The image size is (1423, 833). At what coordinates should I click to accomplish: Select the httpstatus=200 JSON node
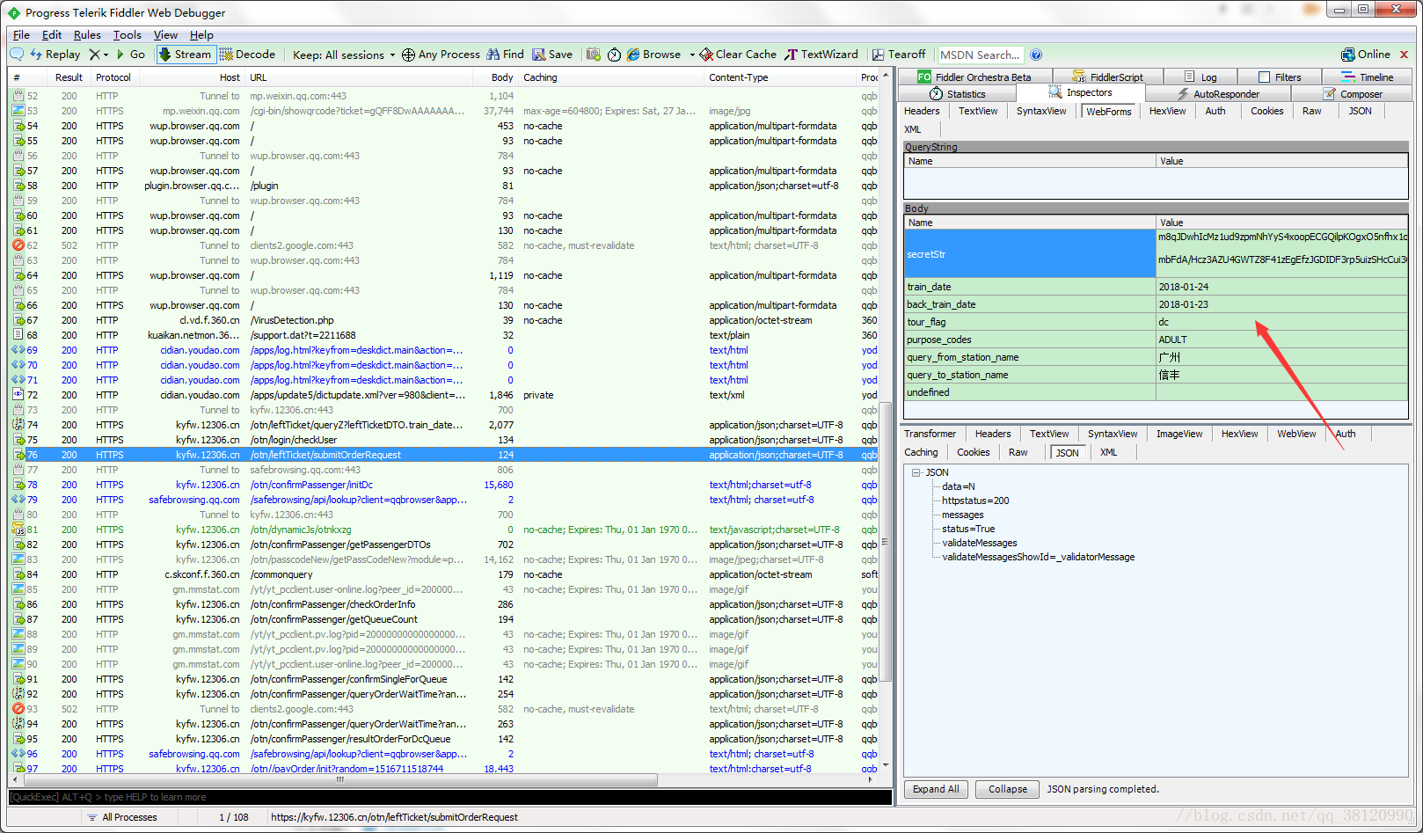pyautogui.click(x=975, y=501)
